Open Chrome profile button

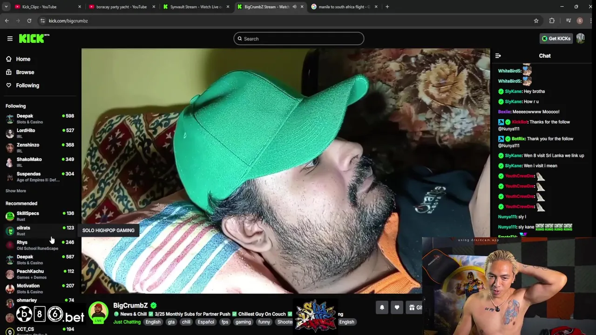[x=580, y=20]
